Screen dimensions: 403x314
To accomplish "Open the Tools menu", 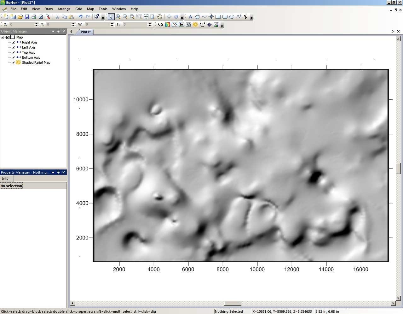I will pos(103,9).
